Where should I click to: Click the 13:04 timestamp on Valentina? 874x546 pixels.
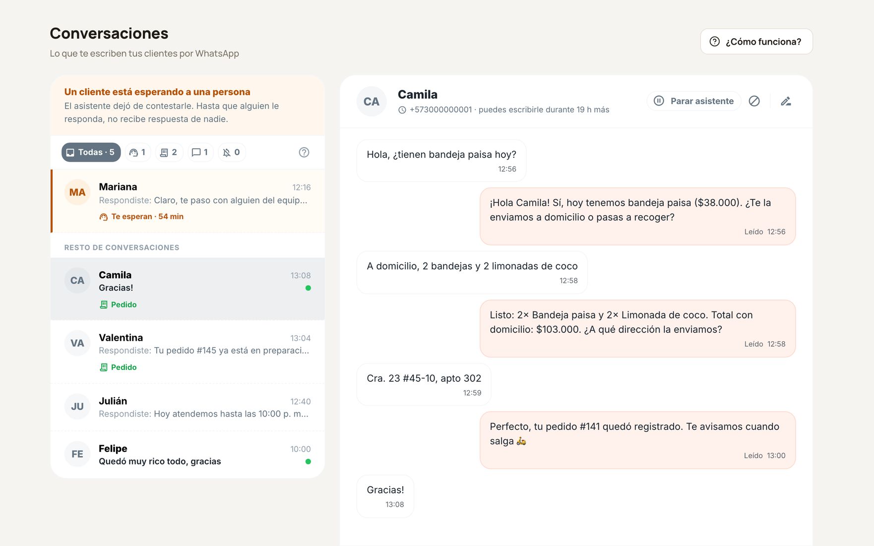click(301, 338)
